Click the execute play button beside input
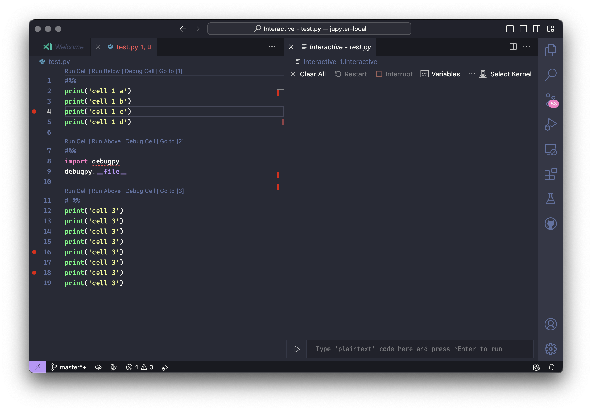The height and width of the screenshot is (411, 592). point(297,349)
